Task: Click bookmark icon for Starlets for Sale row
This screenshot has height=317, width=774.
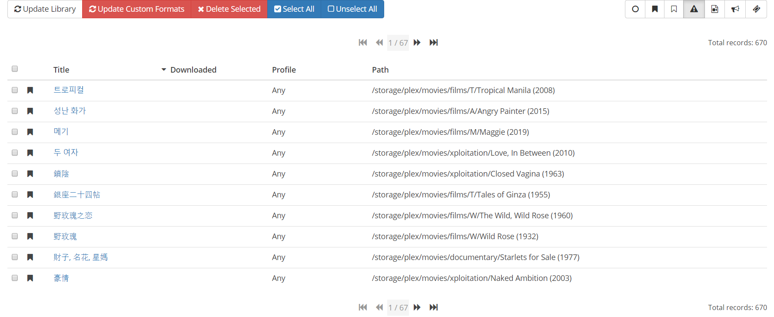Action: (x=30, y=257)
